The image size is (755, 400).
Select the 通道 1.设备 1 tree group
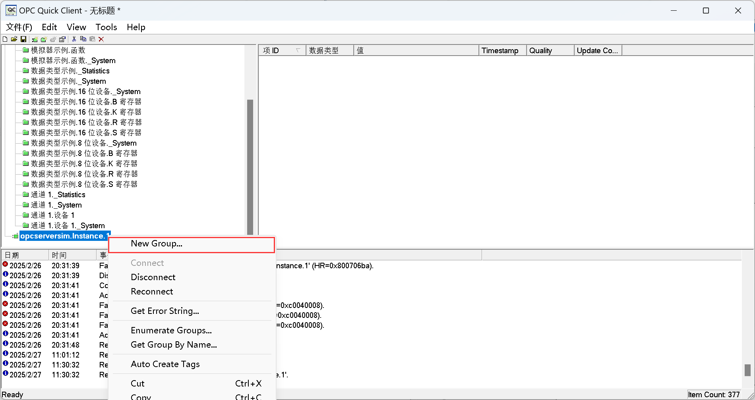(x=52, y=215)
